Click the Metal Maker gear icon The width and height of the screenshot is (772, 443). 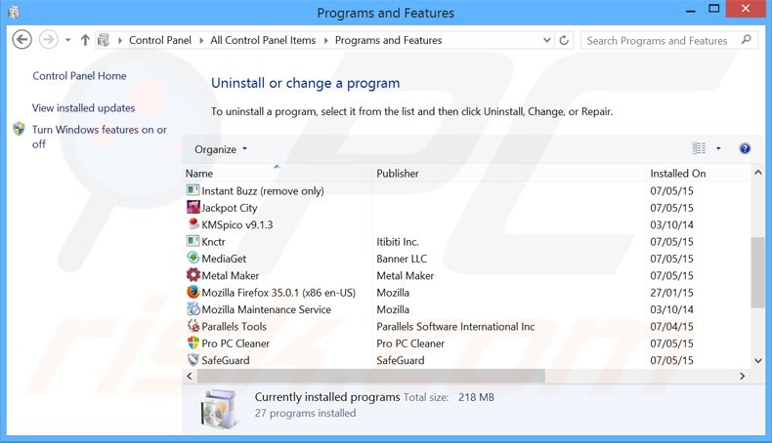coord(193,275)
